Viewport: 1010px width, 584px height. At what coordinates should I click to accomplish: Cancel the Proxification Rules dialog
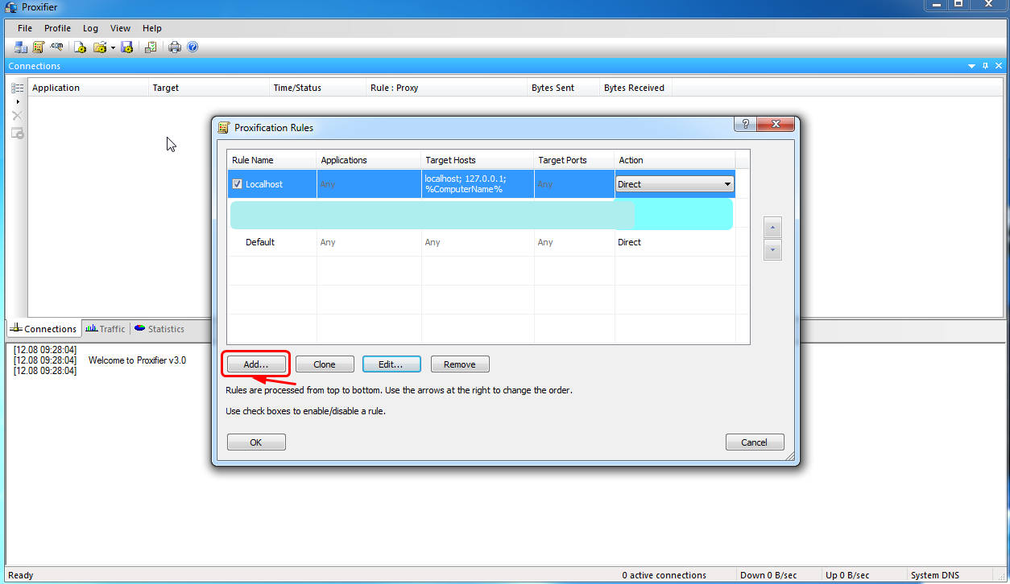click(x=755, y=442)
